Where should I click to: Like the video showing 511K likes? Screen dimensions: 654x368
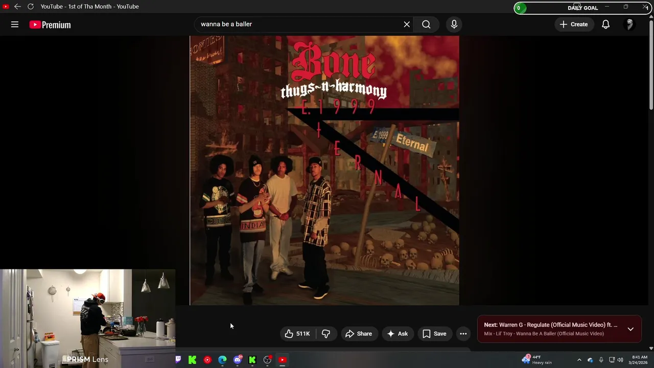coord(297,334)
